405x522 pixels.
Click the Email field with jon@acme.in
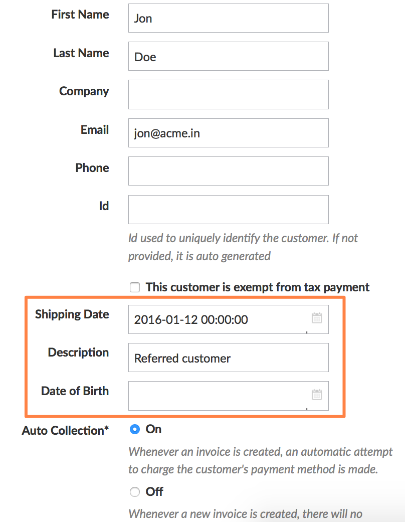tap(228, 133)
